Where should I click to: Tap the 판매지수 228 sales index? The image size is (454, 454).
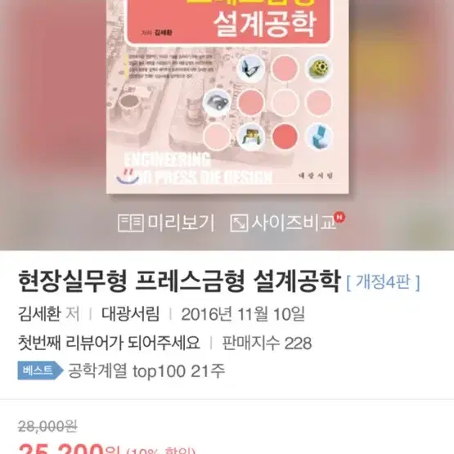point(267,343)
